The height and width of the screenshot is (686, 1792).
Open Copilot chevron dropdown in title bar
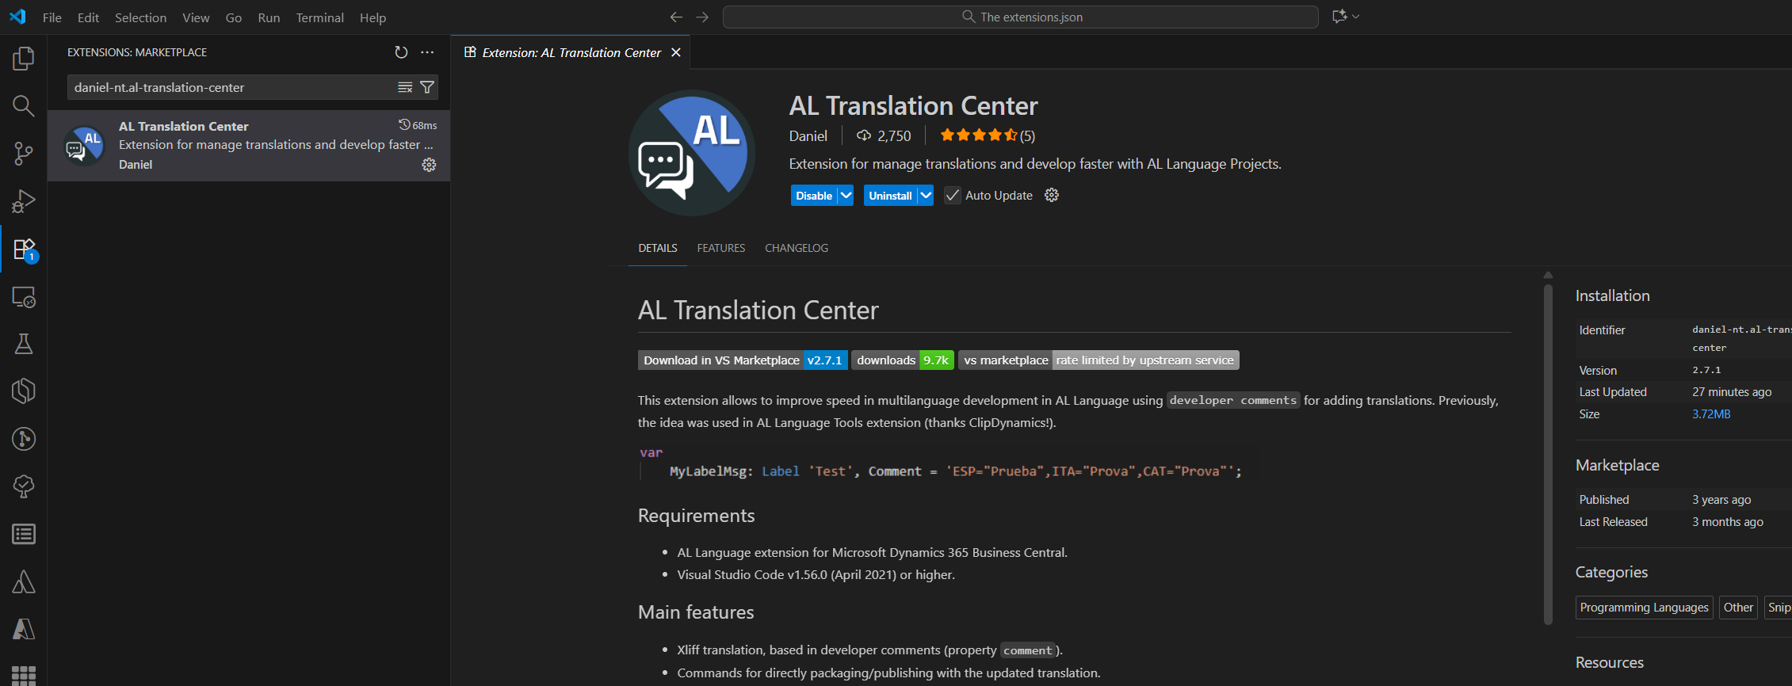(1356, 17)
